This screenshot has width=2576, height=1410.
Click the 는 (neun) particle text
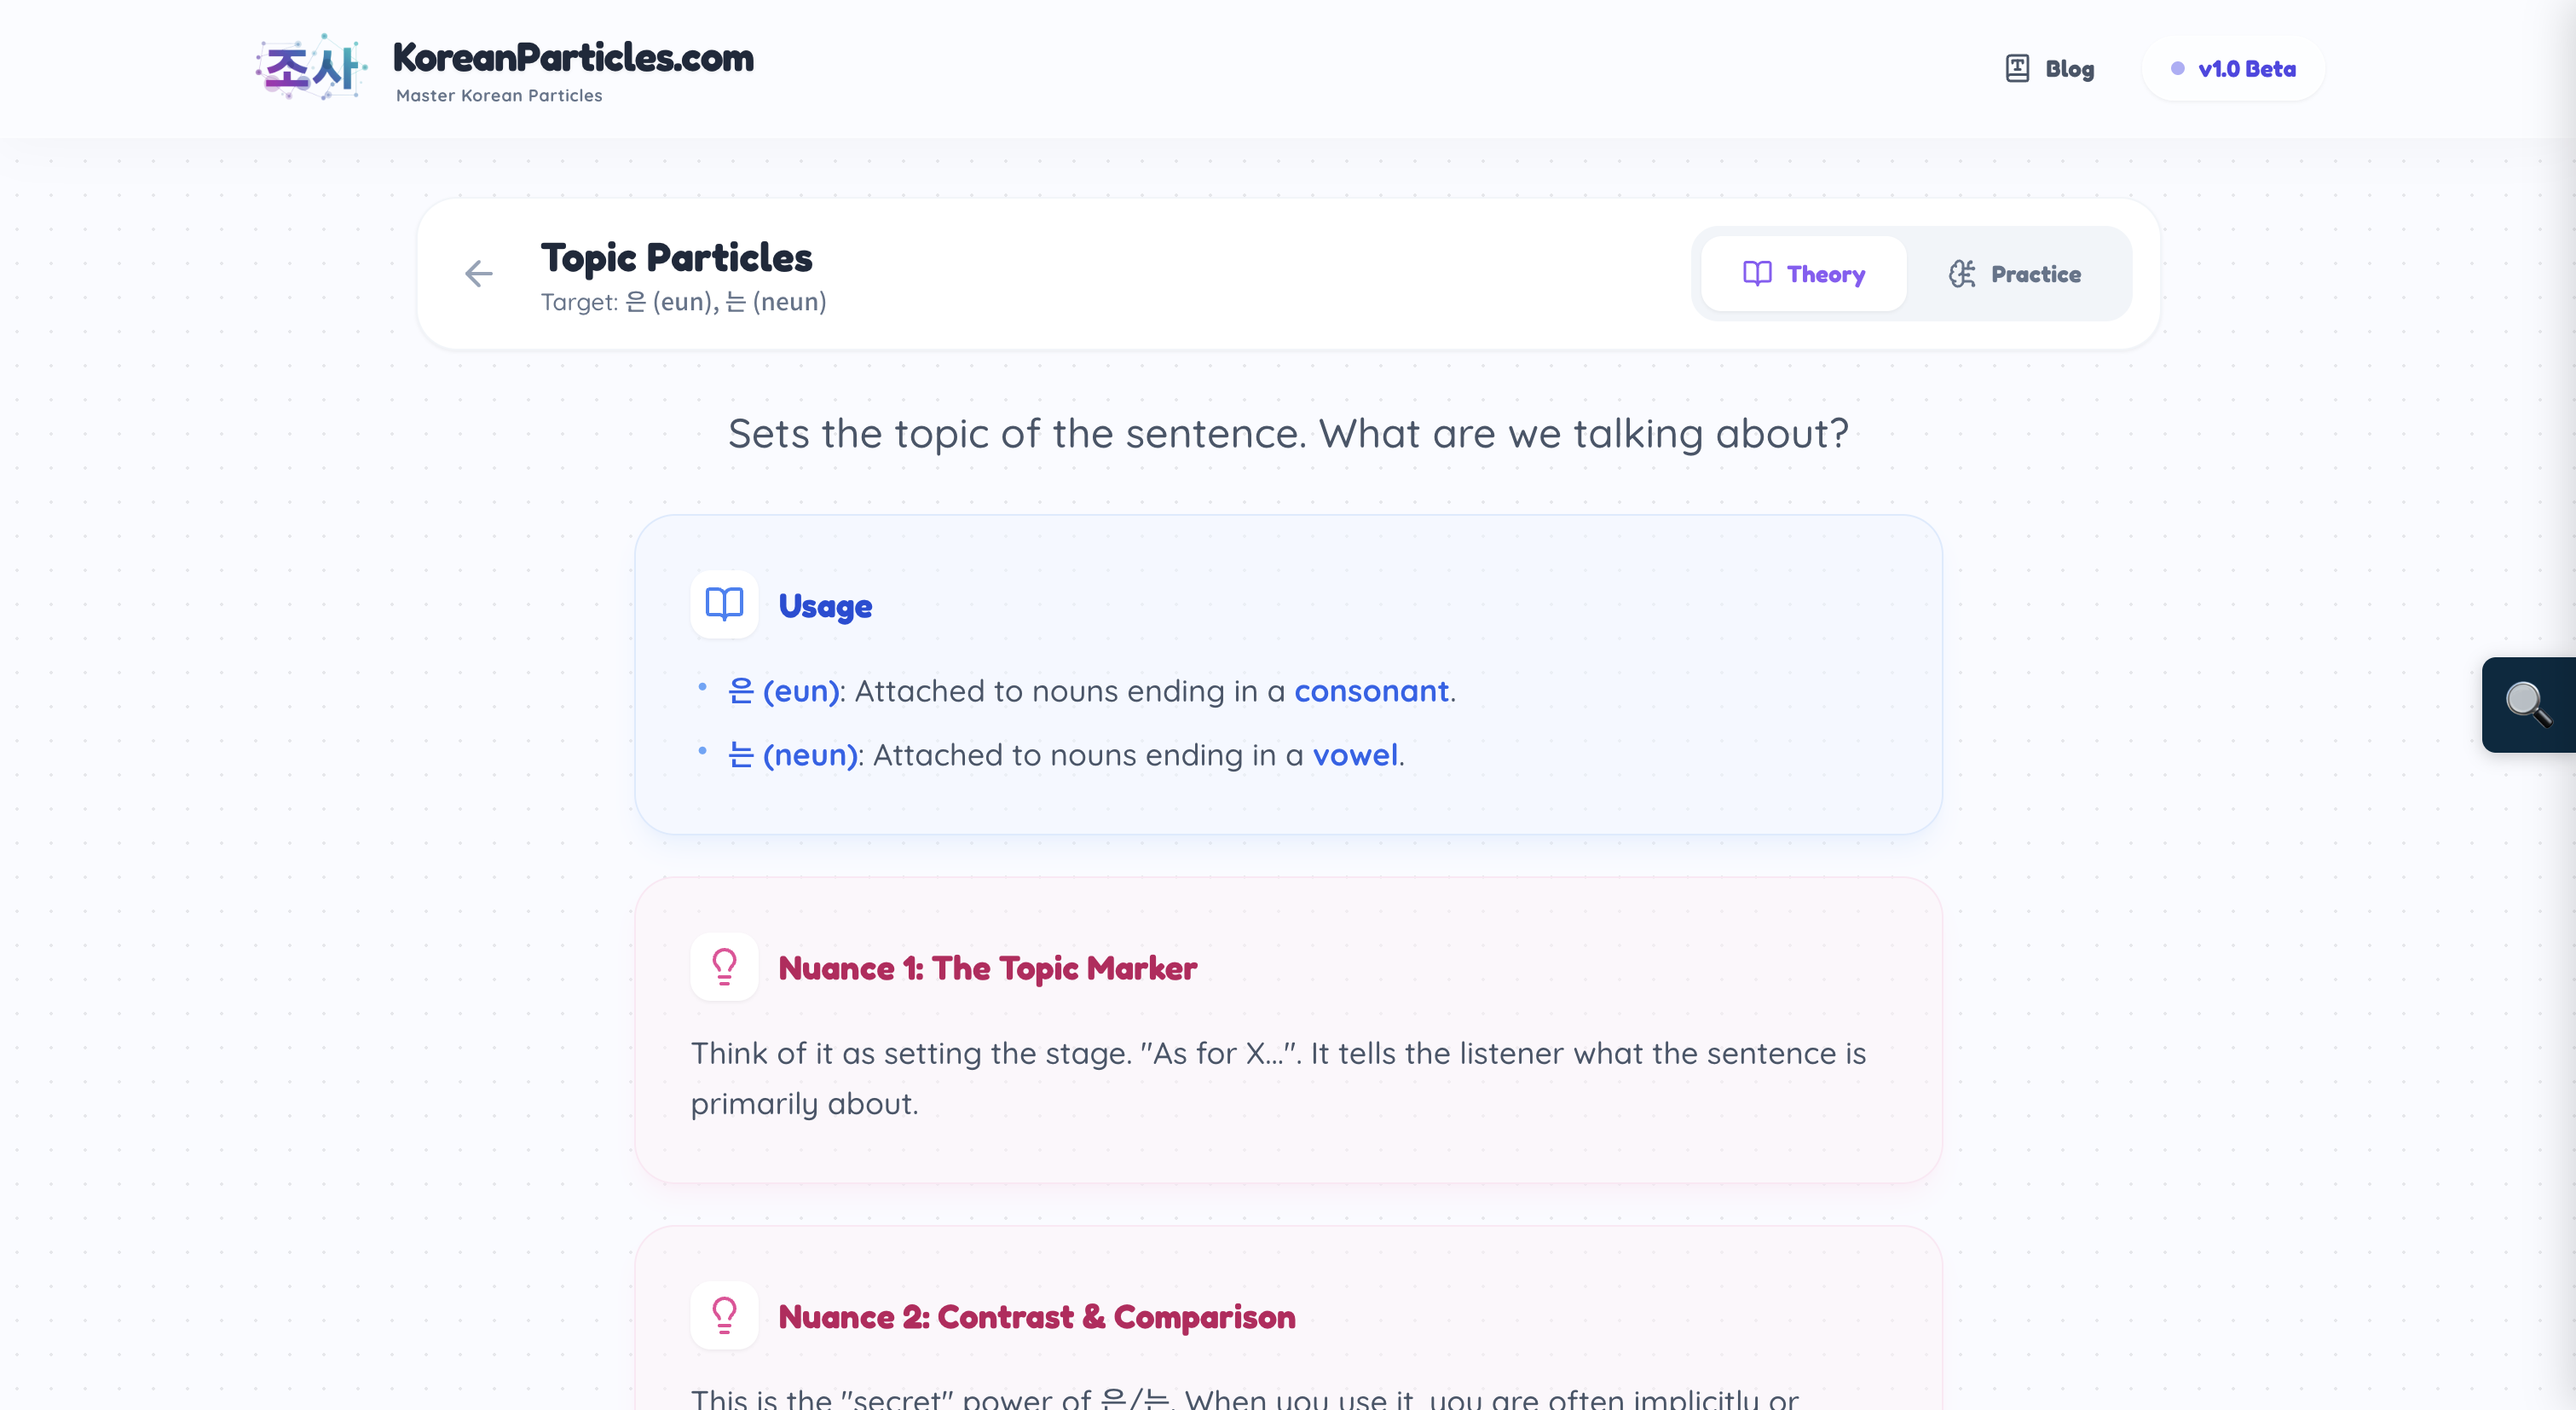pos(793,754)
